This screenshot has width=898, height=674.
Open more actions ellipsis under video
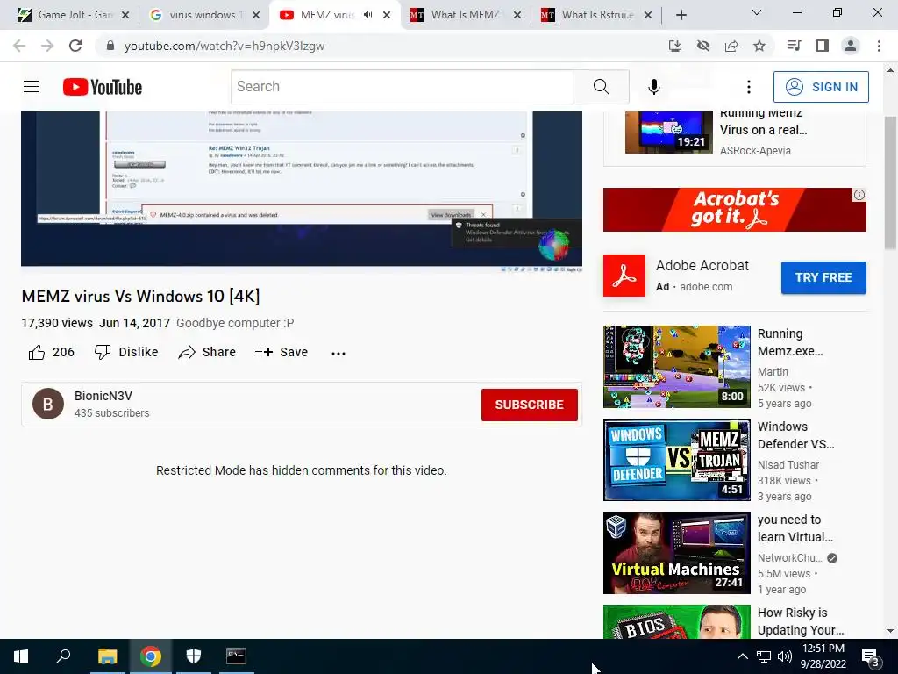[339, 353]
